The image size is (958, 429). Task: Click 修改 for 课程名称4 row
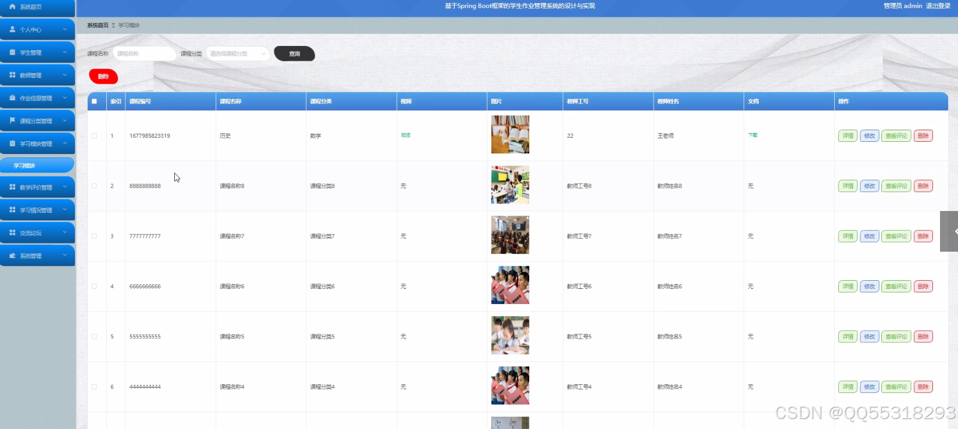click(869, 387)
